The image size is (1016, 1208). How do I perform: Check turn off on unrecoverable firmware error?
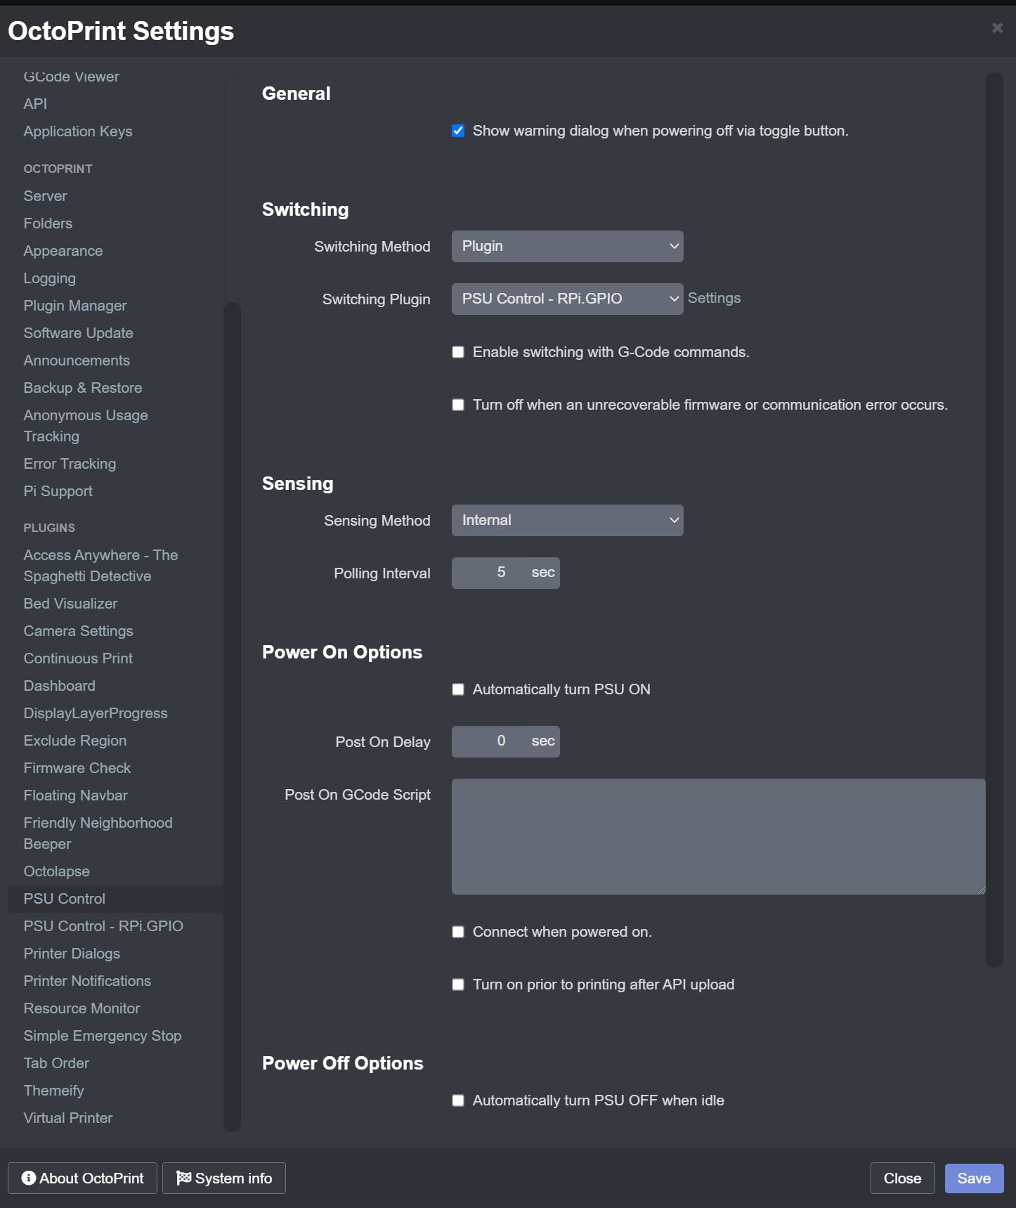458,405
